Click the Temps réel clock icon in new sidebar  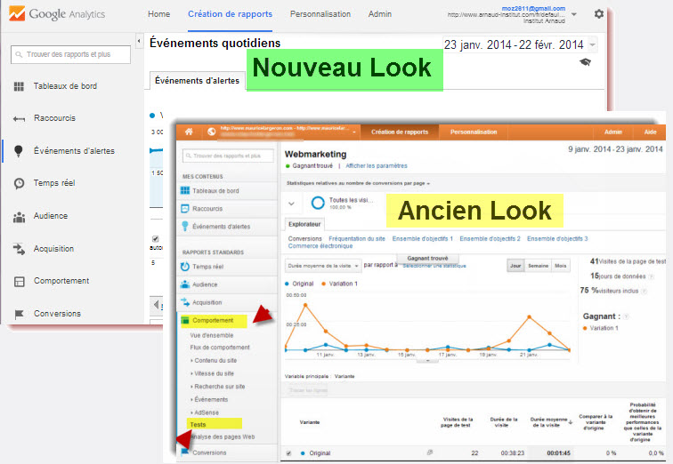click(x=19, y=183)
